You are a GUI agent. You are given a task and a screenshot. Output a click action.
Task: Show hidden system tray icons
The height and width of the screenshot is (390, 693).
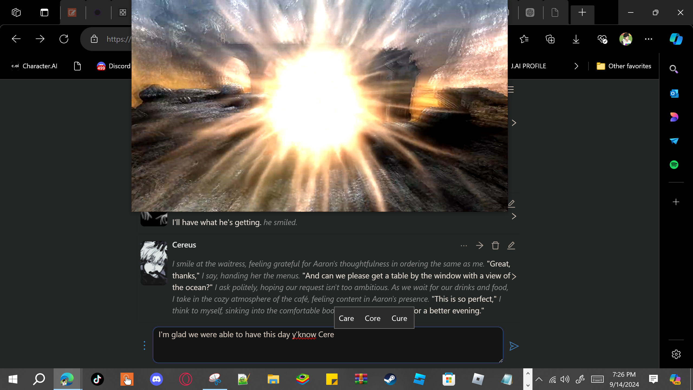click(x=539, y=379)
